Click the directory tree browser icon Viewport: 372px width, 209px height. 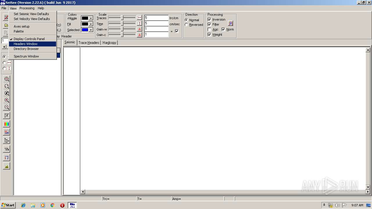coord(6,140)
